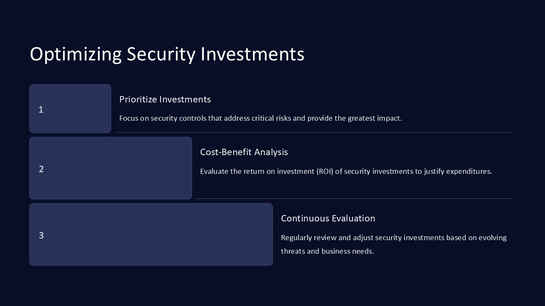Click the 'Optimizing Security Investments' slide title
Screen dimensions: 545x306
tap(167, 54)
